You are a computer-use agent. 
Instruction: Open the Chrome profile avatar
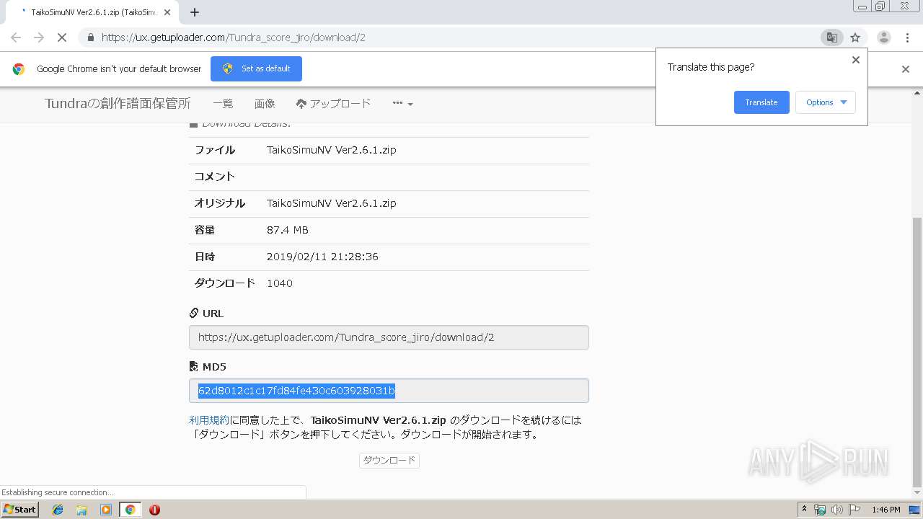tap(884, 37)
